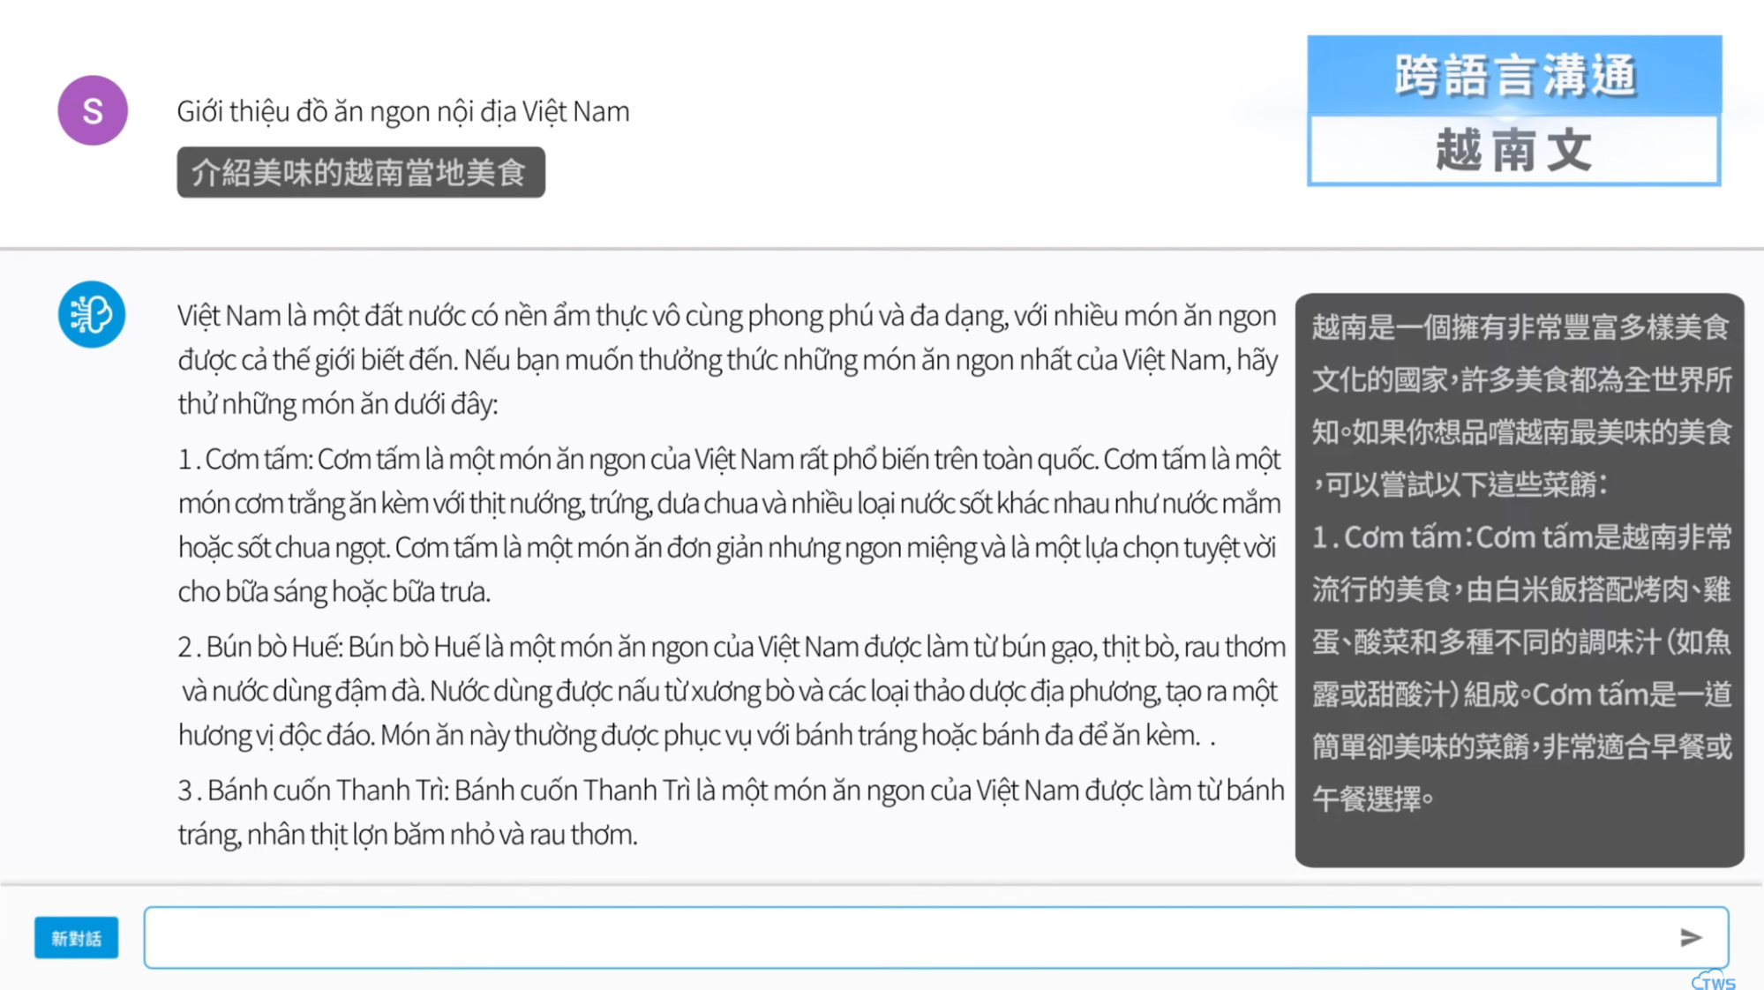The image size is (1764, 990).
Task: Click the intro paragraph starting 'Việt Nam là một'
Action: 727,359
